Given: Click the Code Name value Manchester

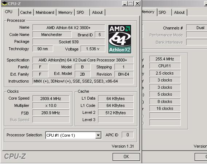Looking at the screenshot, I should (52, 35).
